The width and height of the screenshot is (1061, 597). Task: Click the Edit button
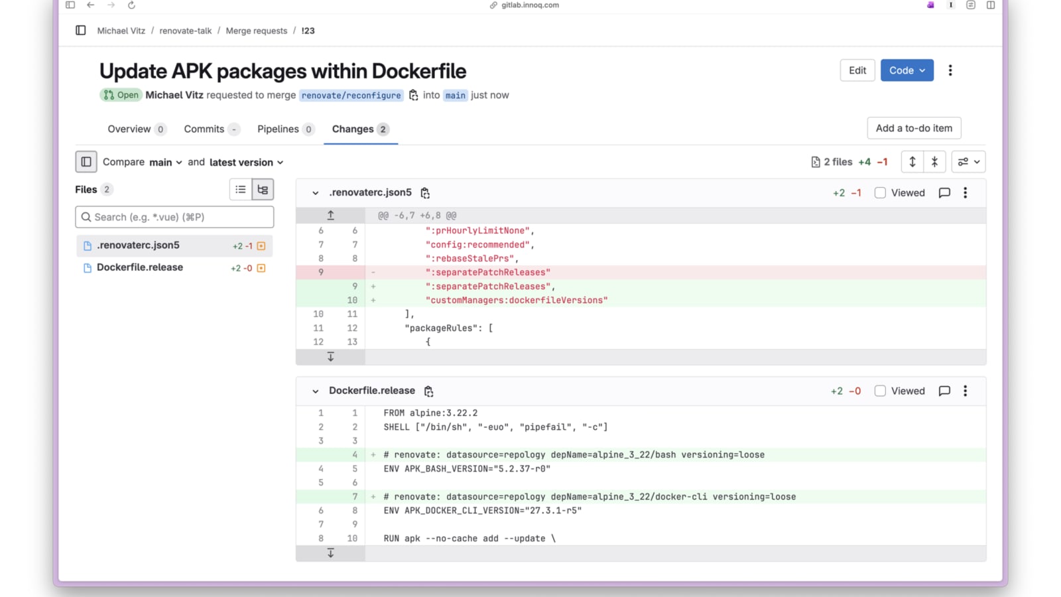click(857, 70)
